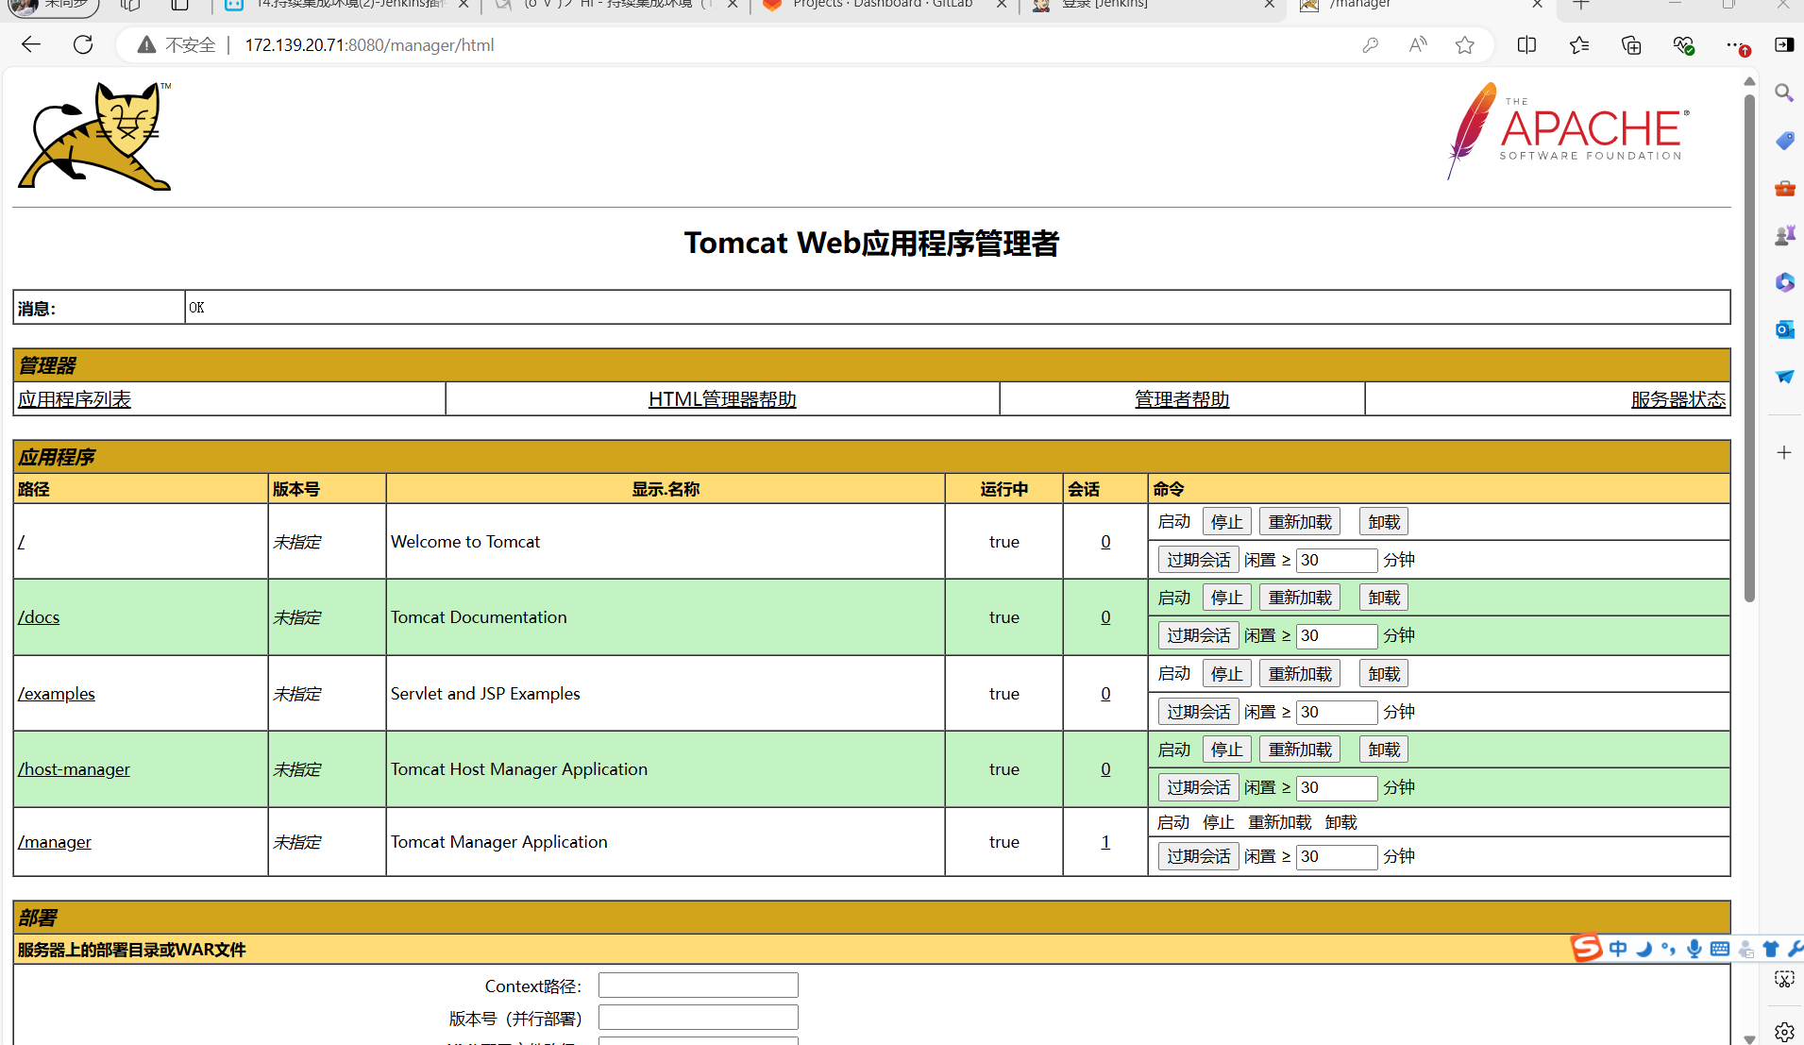1804x1045 pixels.
Task: Open the 服务器状态 link
Action: point(1678,399)
